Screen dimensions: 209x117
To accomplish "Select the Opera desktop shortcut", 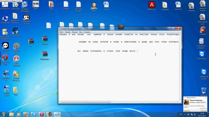I will pyautogui.click(x=5, y=60).
